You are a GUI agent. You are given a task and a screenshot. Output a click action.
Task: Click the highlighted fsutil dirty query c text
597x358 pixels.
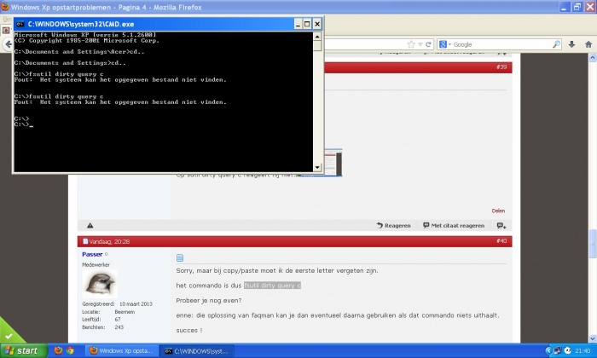pos(272,286)
